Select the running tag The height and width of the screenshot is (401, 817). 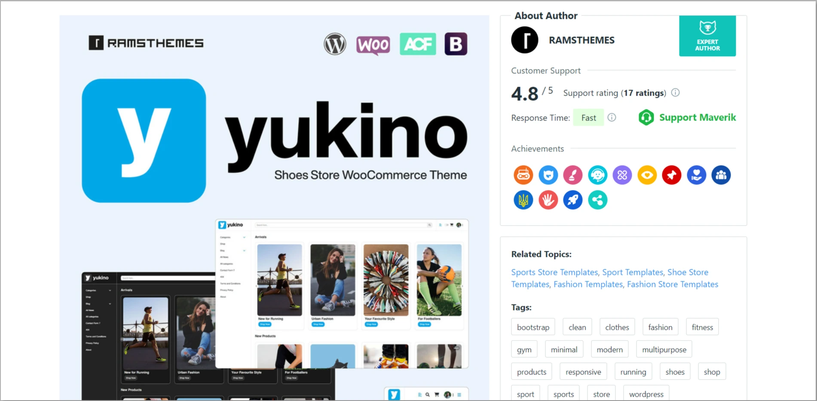[x=633, y=372]
